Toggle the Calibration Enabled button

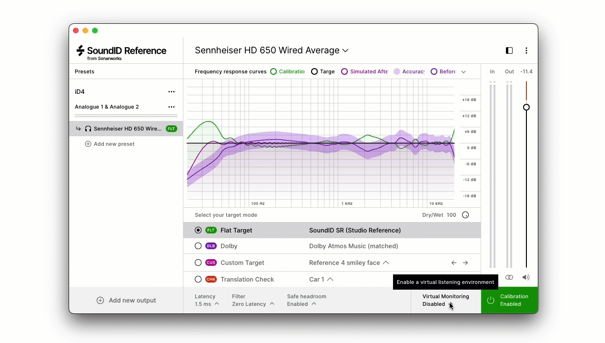pyautogui.click(x=509, y=300)
